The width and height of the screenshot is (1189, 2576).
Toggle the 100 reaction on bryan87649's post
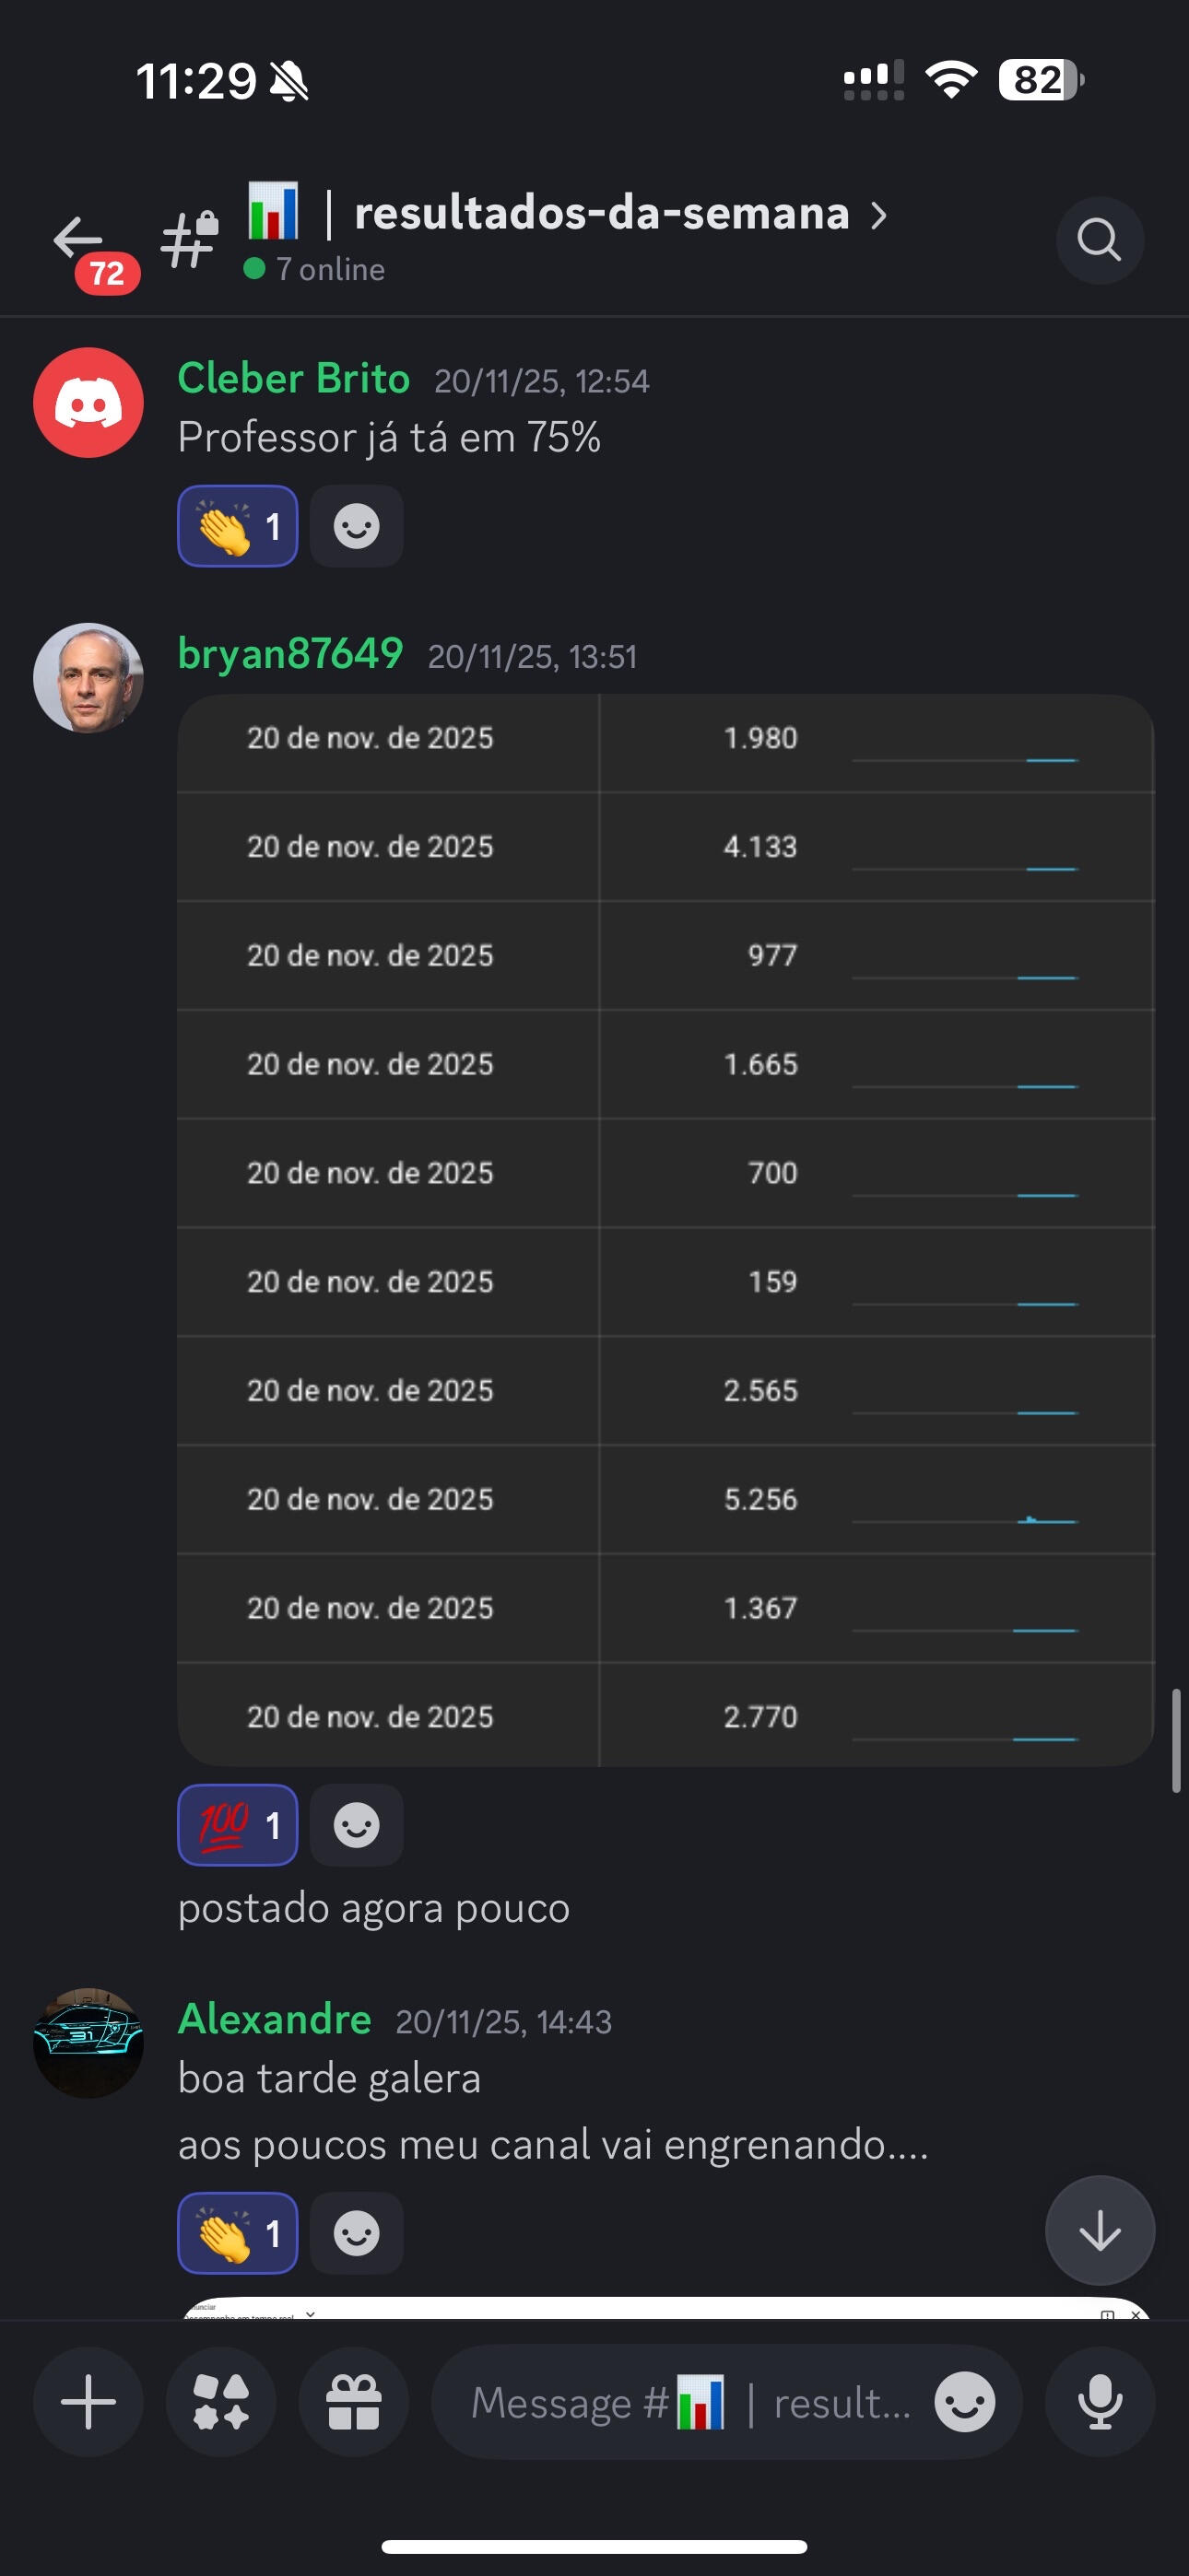click(237, 1825)
